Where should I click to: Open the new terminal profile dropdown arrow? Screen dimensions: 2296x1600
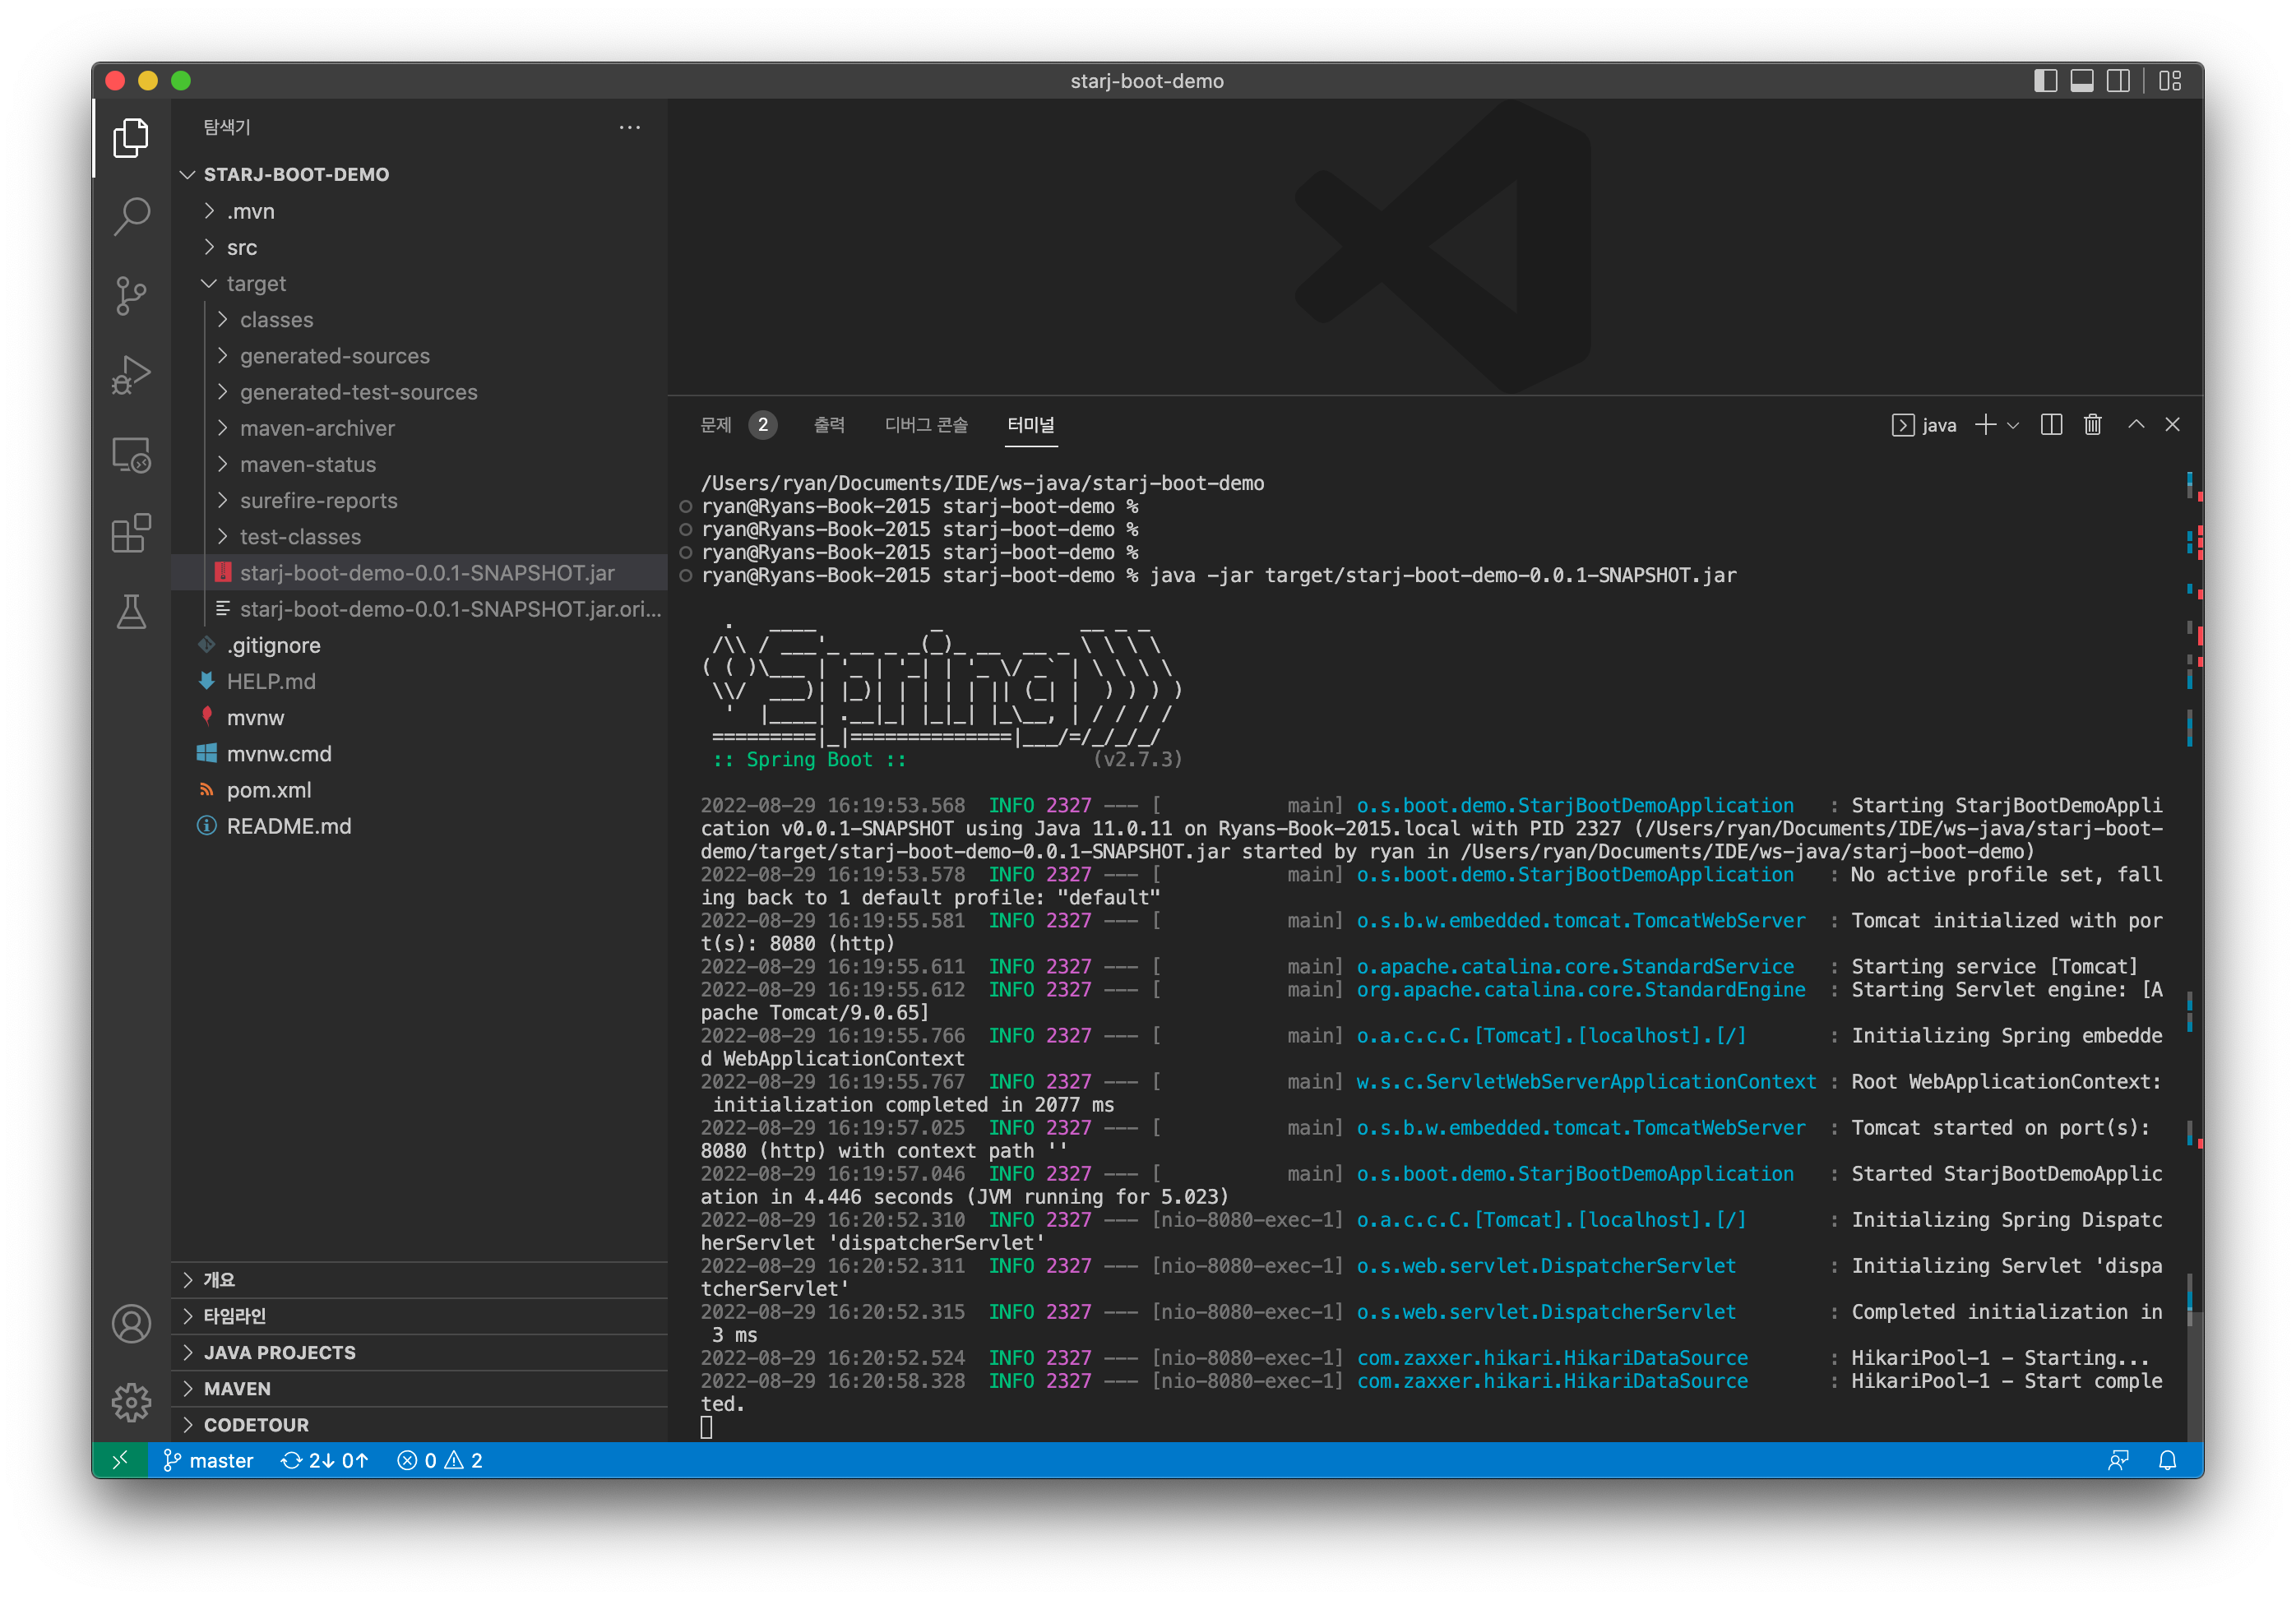[2014, 426]
